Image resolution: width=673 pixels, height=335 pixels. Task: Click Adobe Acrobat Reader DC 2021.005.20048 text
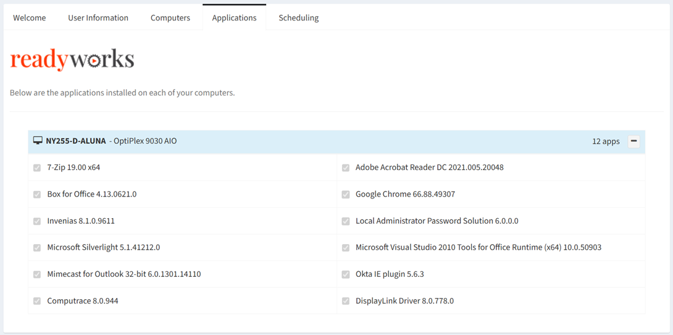coord(430,167)
